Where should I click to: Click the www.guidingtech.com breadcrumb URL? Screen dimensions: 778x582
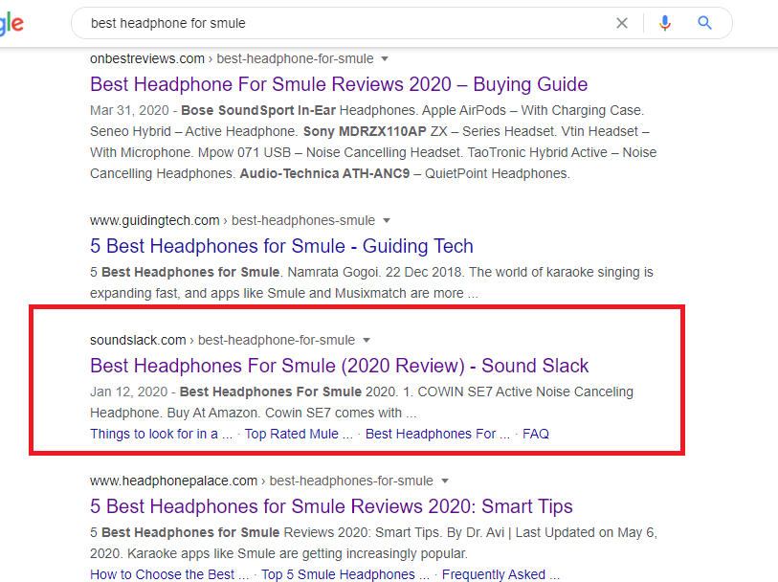point(233,221)
